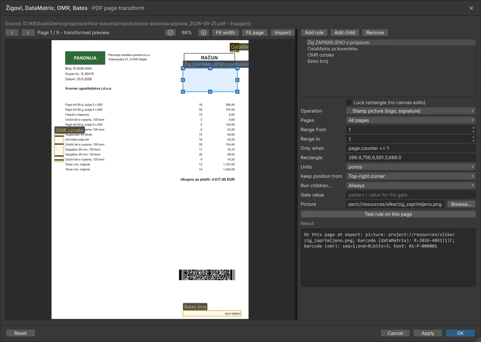Increase Range from with up stepper
Screen dimensions: 481x342
click(473, 128)
